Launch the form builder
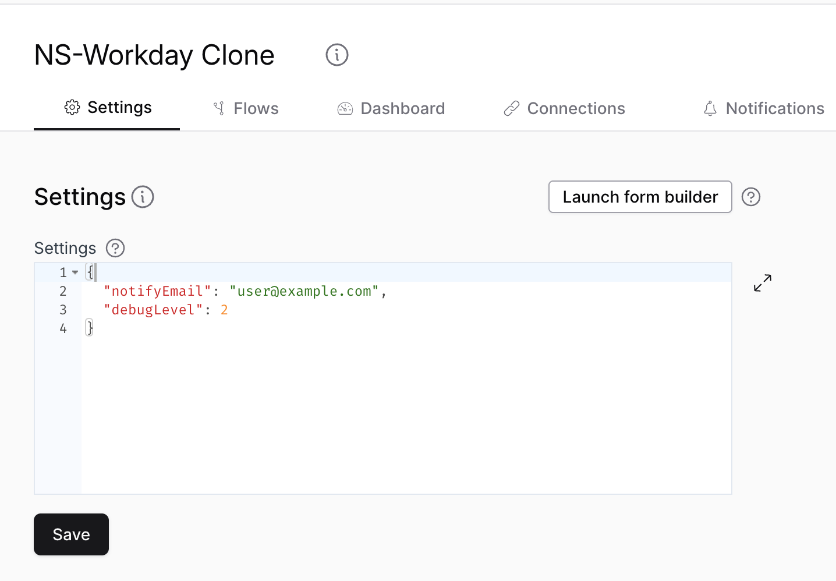This screenshot has height=581, width=836. click(x=640, y=197)
